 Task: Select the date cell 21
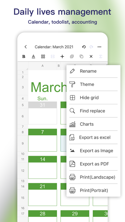point(42,187)
